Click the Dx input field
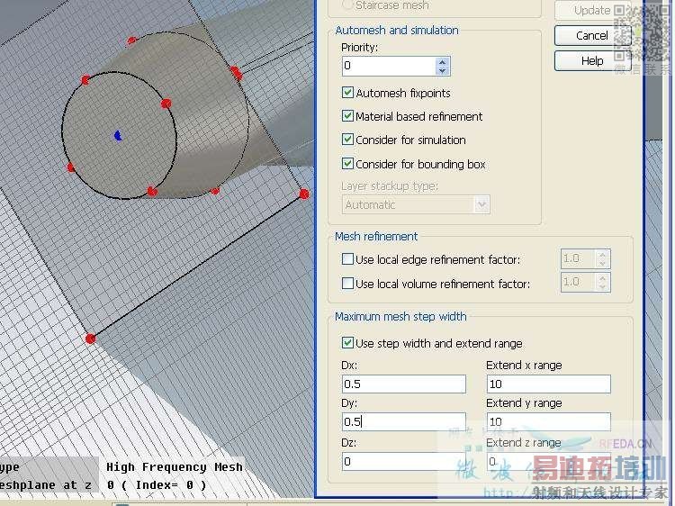Viewport: 675px width, 506px height. click(404, 384)
